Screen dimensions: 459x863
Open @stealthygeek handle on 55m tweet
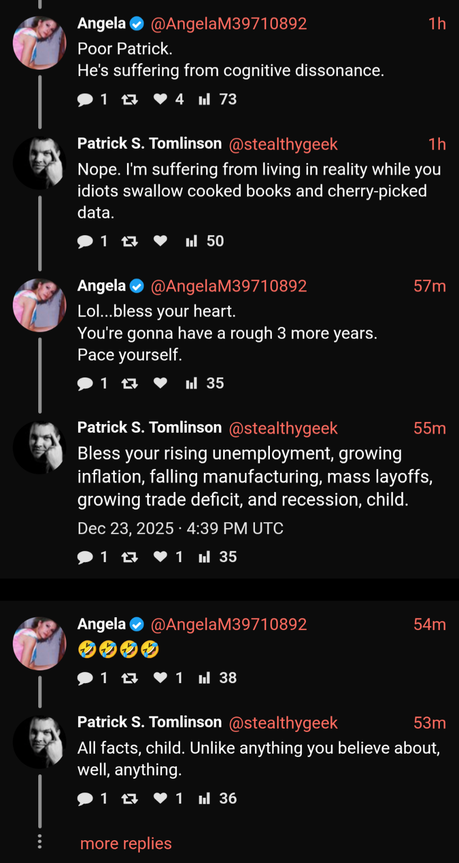pos(283,428)
